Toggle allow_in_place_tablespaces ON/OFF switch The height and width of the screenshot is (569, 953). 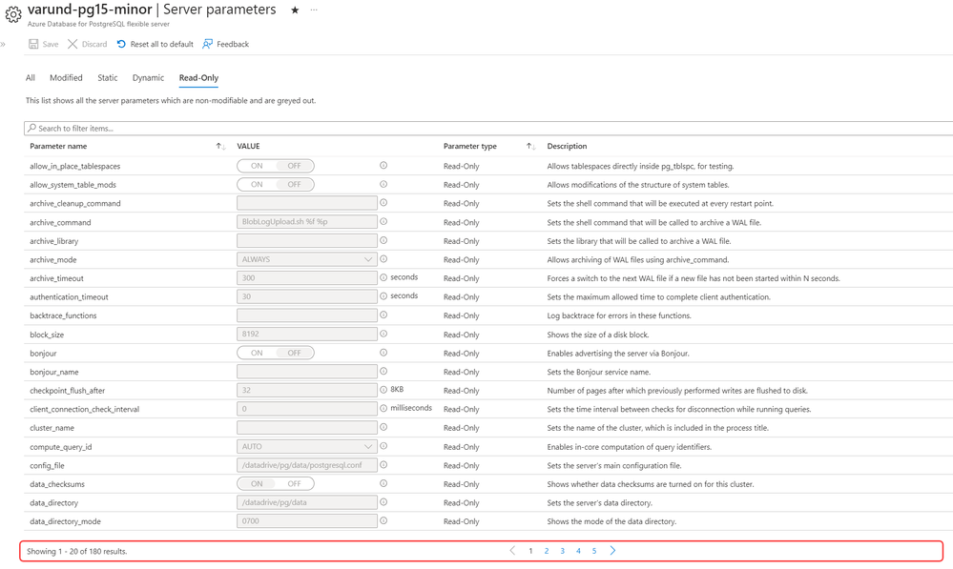tap(276, 166)
